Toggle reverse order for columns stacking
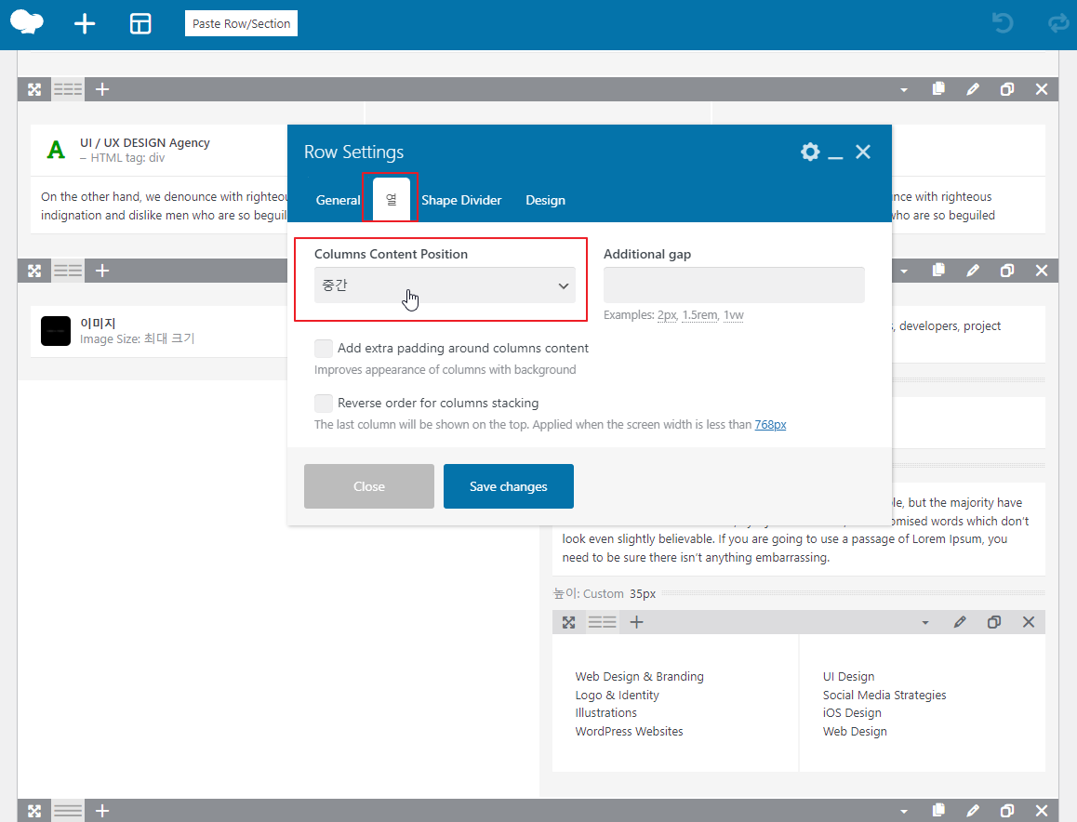 point(324,404)
